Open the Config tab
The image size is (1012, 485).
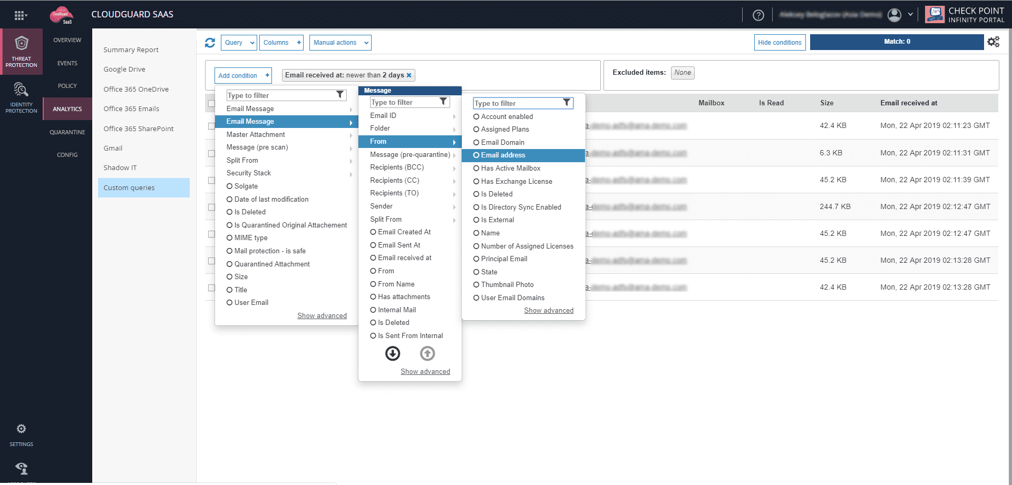point(67,155)
